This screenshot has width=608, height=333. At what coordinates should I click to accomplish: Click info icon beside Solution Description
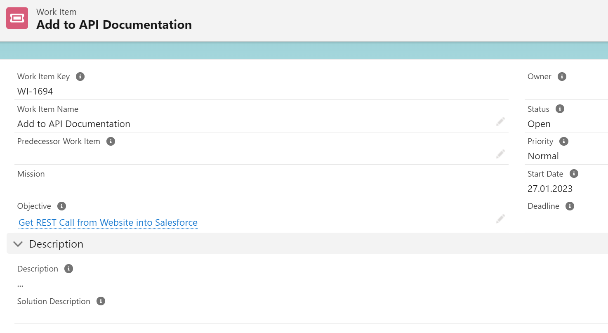(101, 301)
